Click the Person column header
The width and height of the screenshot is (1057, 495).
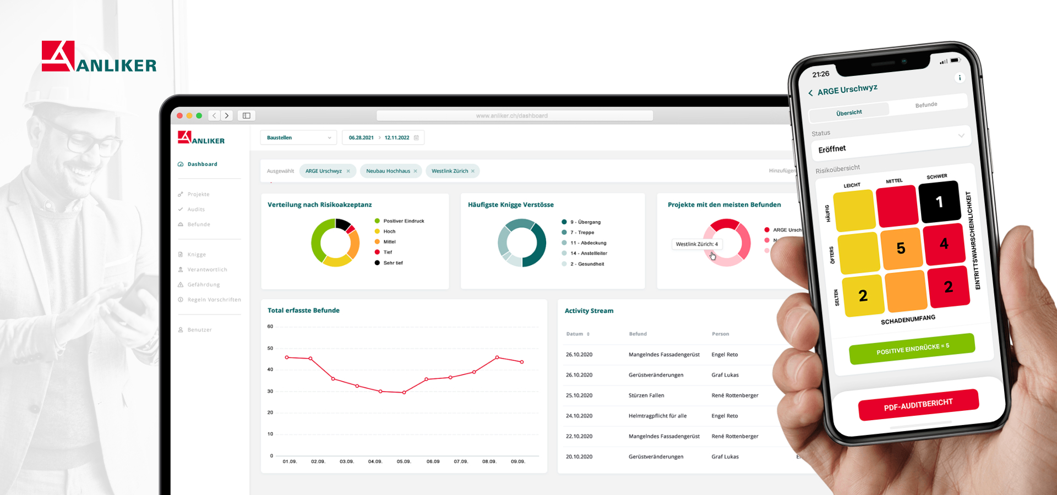coord(721,334)
